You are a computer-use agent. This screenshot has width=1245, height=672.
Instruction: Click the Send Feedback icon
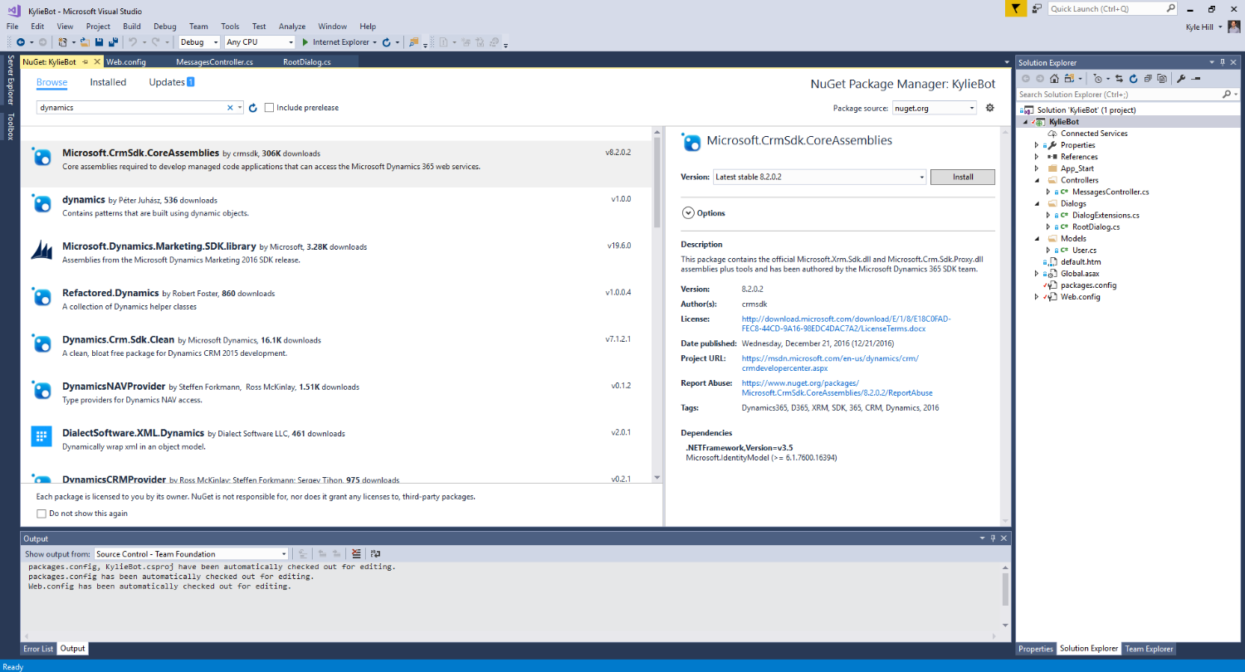pyautogui.click(x=1037, y=8)
